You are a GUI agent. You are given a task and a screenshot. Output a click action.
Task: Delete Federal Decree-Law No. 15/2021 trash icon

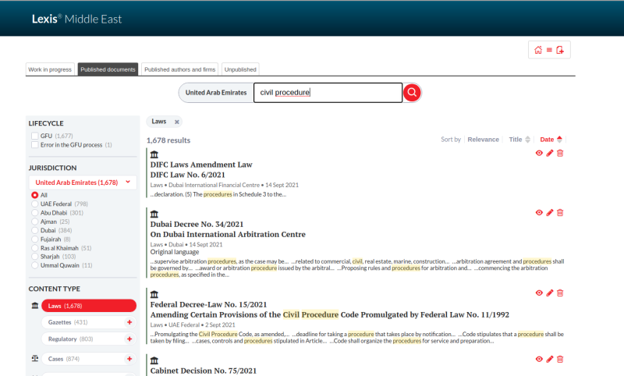(560, 293)
